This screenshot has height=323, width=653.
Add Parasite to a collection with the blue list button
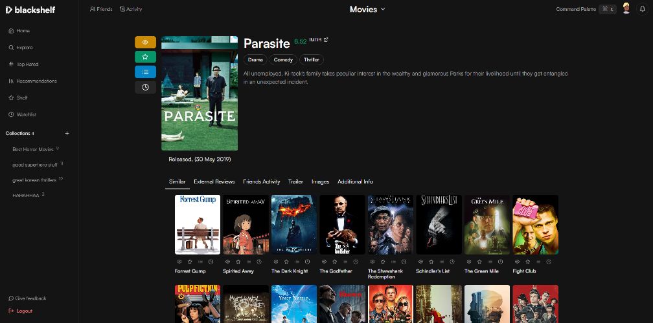pos(145,72)
